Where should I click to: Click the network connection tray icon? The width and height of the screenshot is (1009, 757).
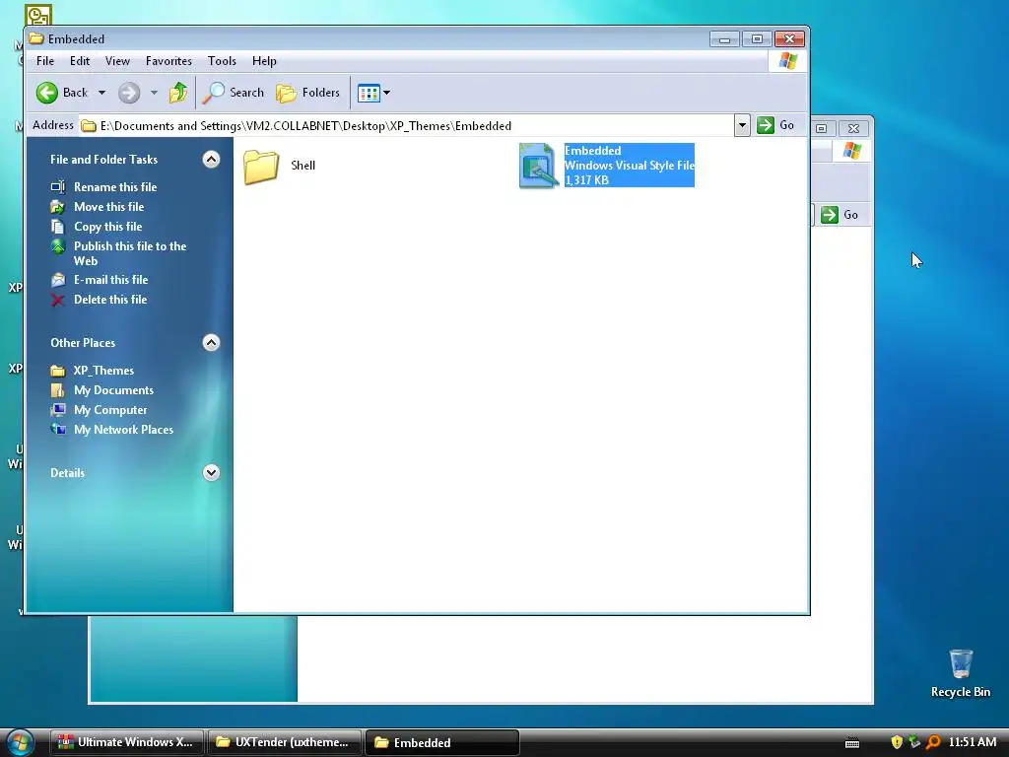click(x=914, y=742)
